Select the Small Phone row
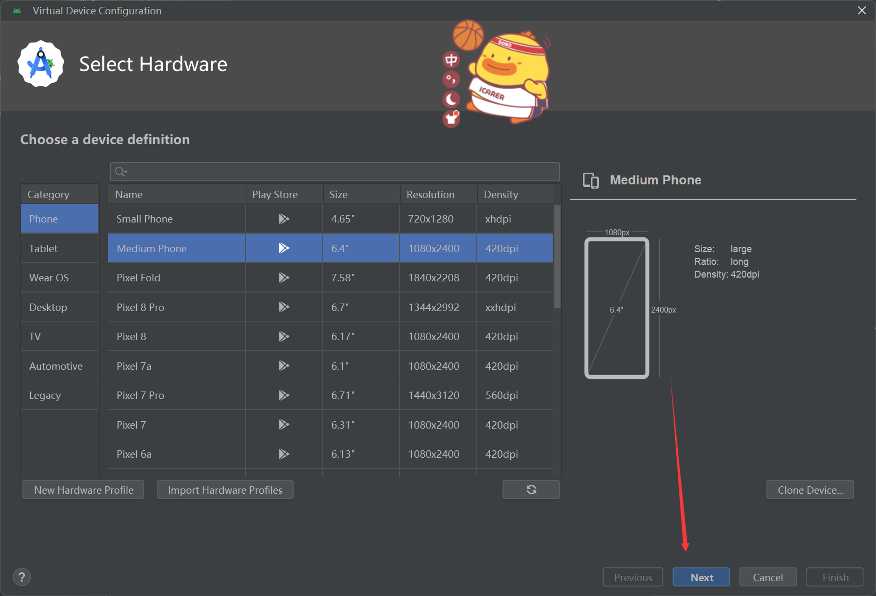This screenshot has height=596, width=876. point(331,219)
